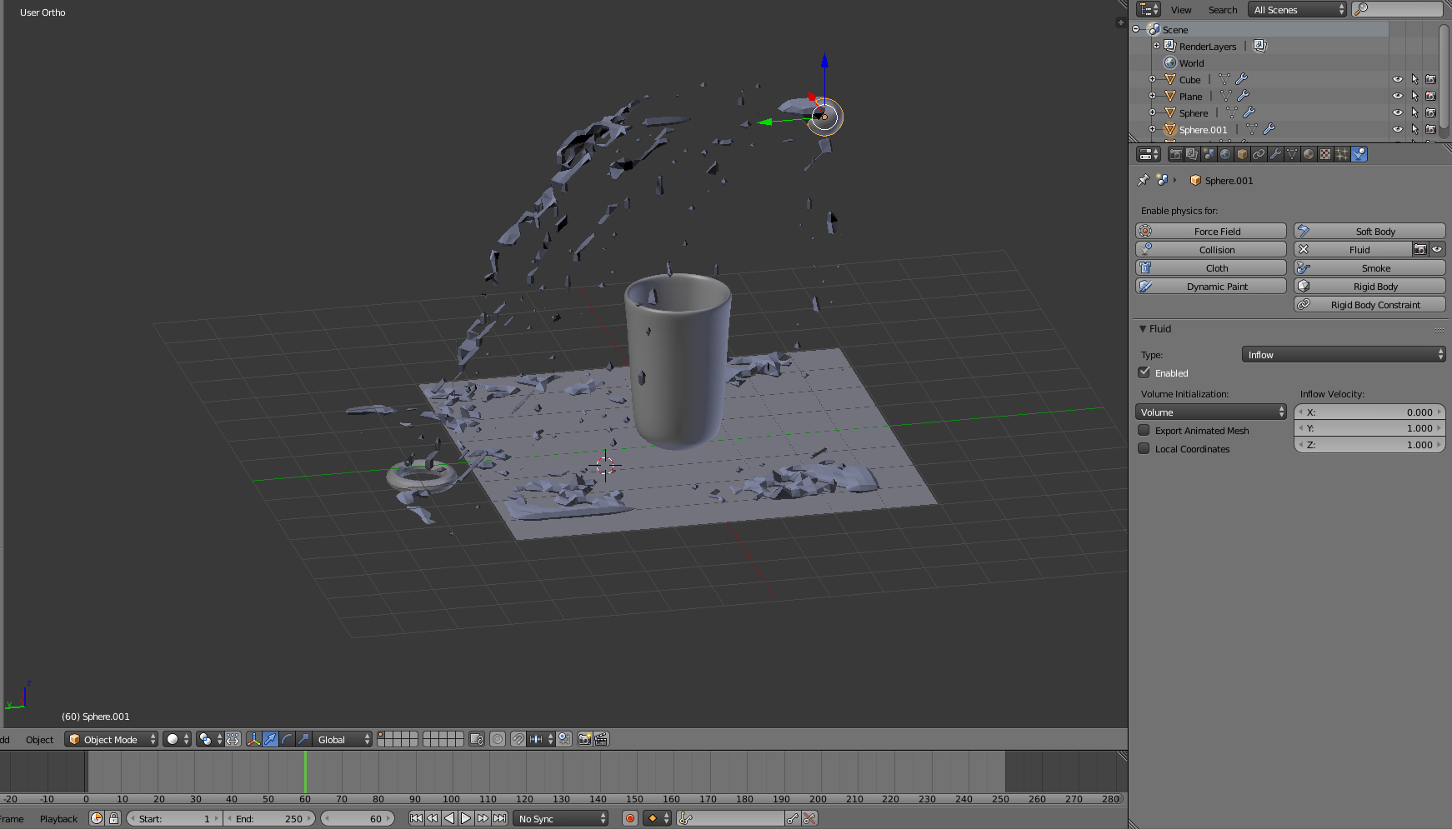Toggle selectability arrow for Sphere row
This screenshot has height=829, width=1452.
tap(1414, 112)
